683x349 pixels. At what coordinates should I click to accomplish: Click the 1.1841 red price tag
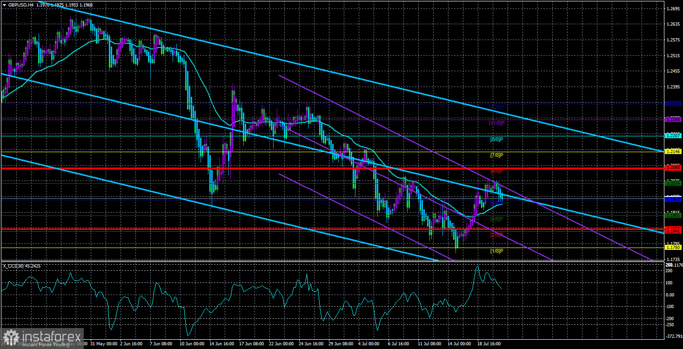pyautogui.click(x=673, y=231)
